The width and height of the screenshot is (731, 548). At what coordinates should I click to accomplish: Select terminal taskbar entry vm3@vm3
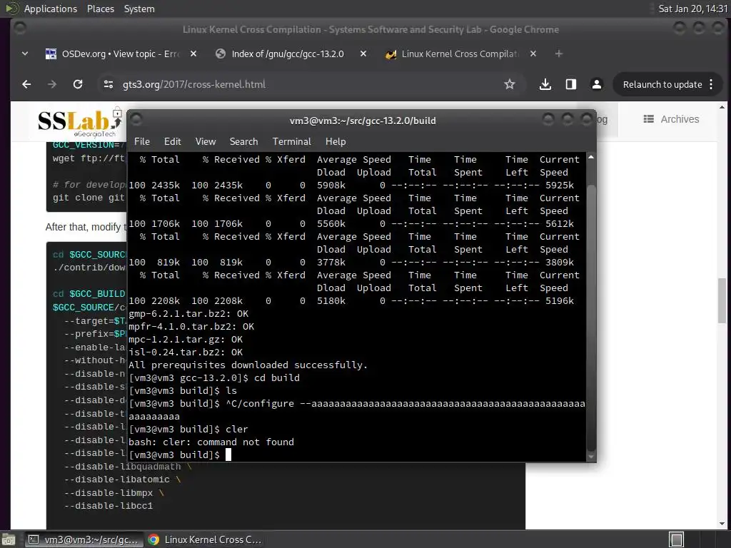[83, 539]
